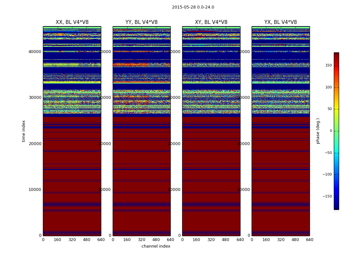Click the 10000 tick label of XX plot

(35, 190)
